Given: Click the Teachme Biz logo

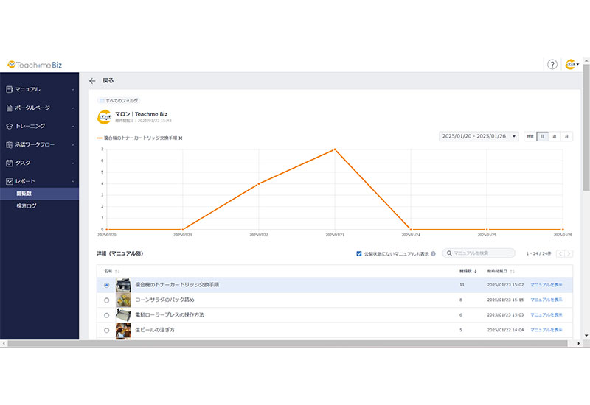Looking at the screenshot, I should pyautogui.click(x=37, y=65).
